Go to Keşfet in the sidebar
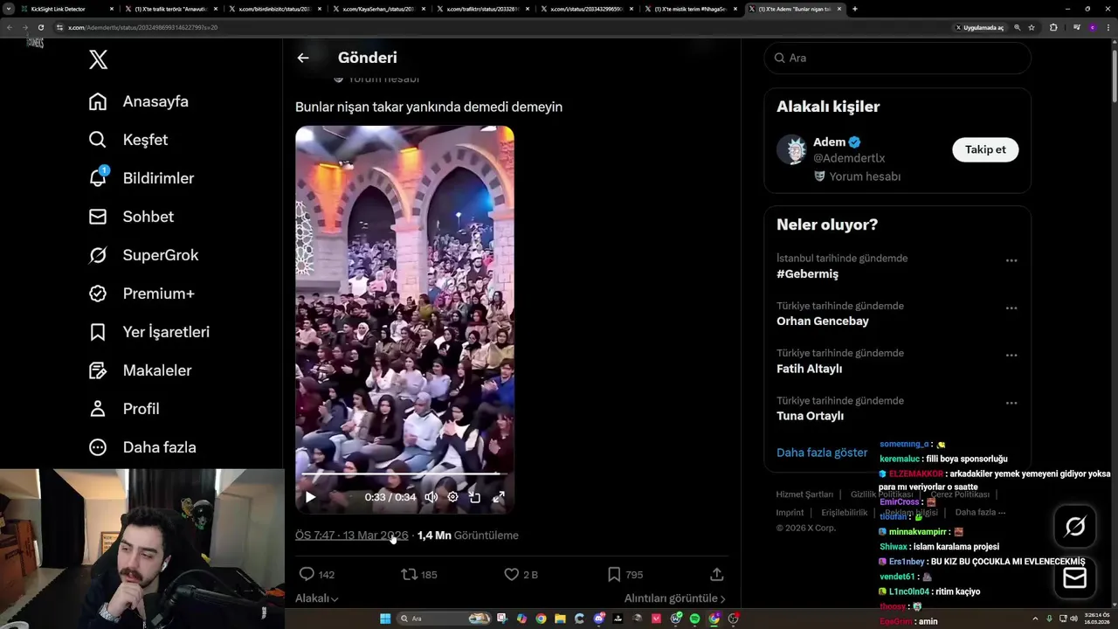The image size is (1118, 629). (x=128, y=140)
